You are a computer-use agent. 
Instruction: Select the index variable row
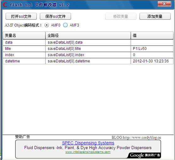click(88, 55)
